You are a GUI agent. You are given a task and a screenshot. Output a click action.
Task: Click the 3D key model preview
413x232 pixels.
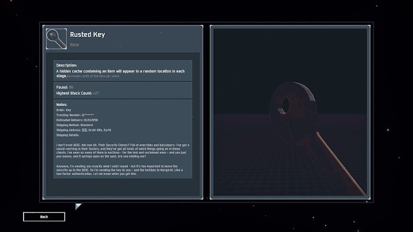point(290,112)
